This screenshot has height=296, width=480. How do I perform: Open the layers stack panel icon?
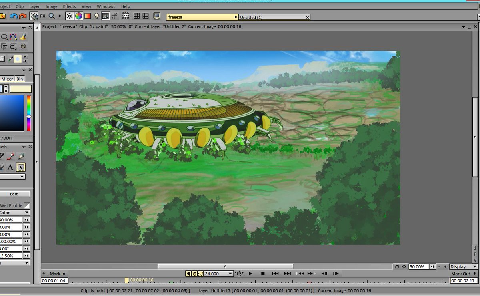[70, 16]
